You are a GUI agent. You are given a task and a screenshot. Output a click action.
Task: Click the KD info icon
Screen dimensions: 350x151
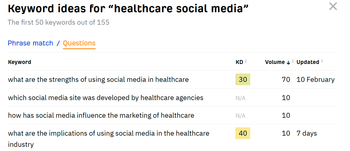(246, 61)
